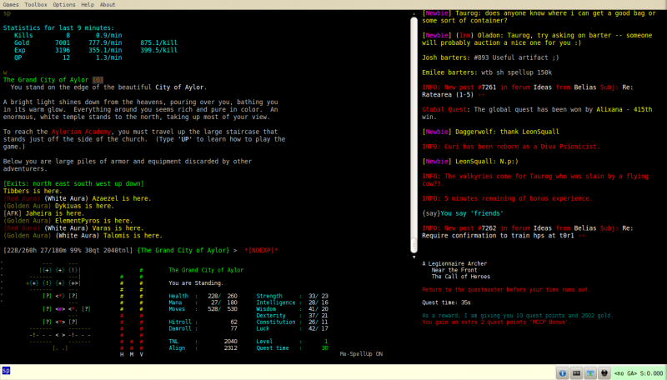
Task: Click the 'Josh barters: #893 Useful artifact' message
Action: point(490,57)
